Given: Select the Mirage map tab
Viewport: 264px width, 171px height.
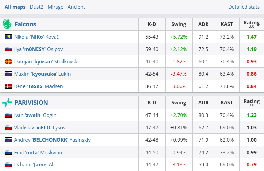Looking at the screenshot, I should [x=56, y=7].
